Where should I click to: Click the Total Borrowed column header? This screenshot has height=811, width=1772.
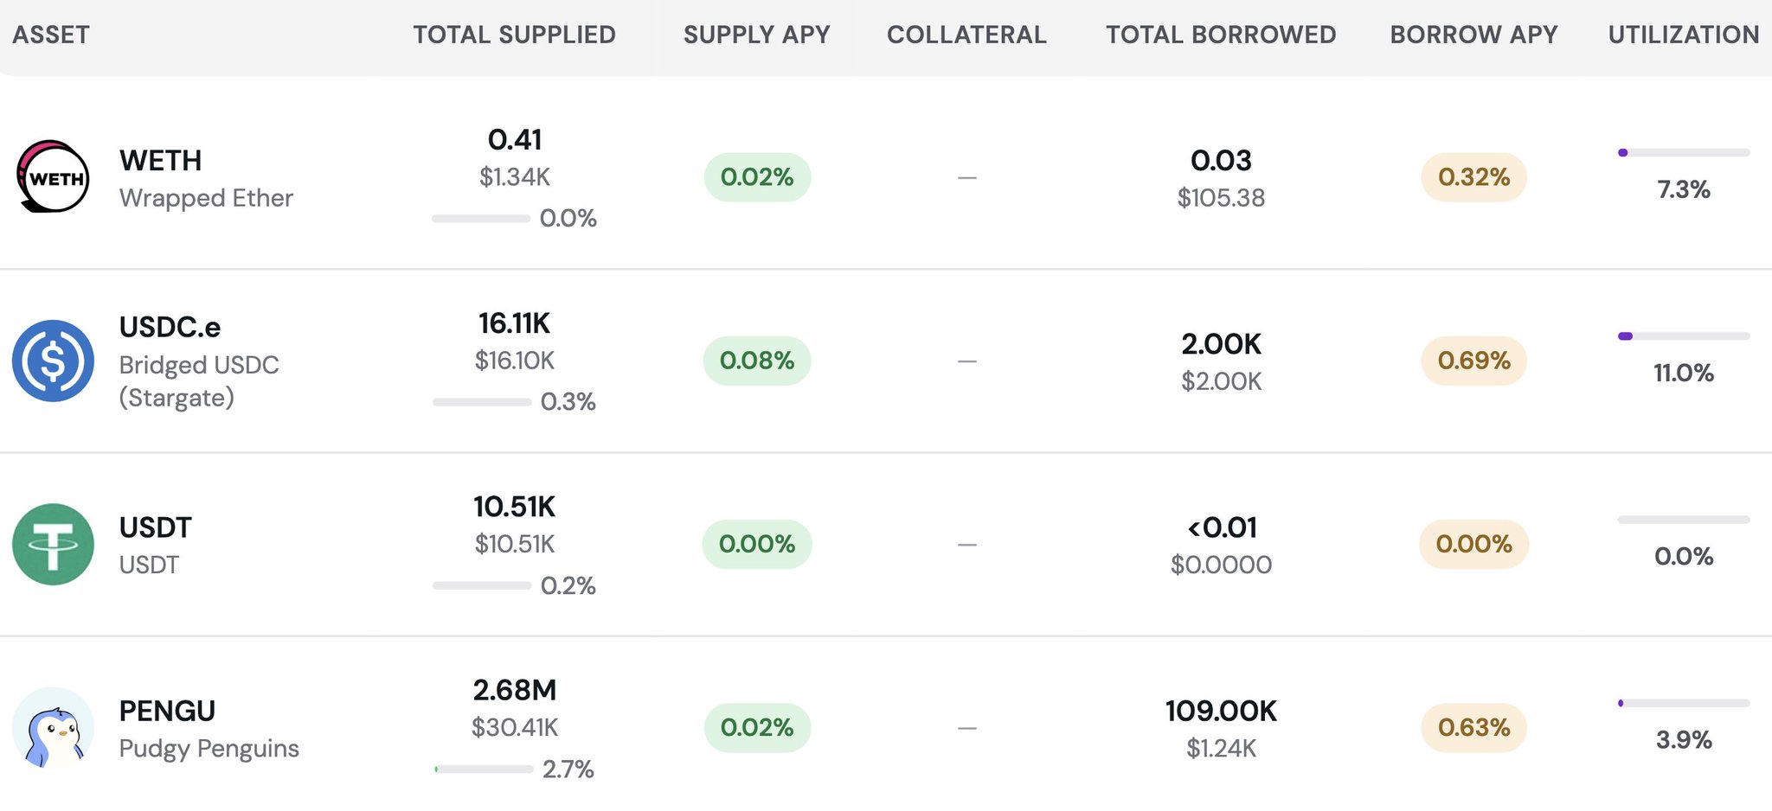tap(1221, 35)
